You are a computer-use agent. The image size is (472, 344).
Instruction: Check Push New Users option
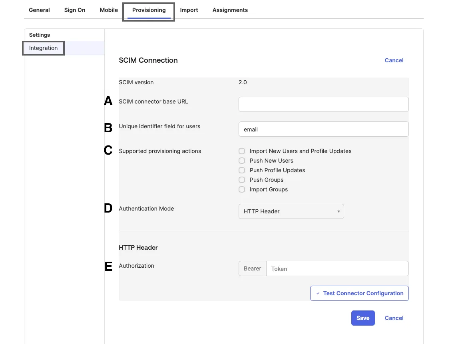click(242, 161)
